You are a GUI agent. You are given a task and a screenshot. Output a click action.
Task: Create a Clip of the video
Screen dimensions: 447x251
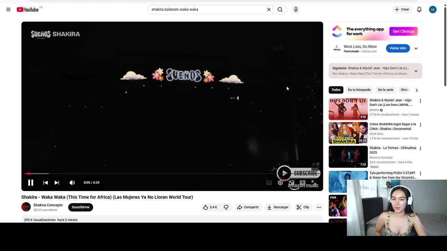tap(303, 207)
